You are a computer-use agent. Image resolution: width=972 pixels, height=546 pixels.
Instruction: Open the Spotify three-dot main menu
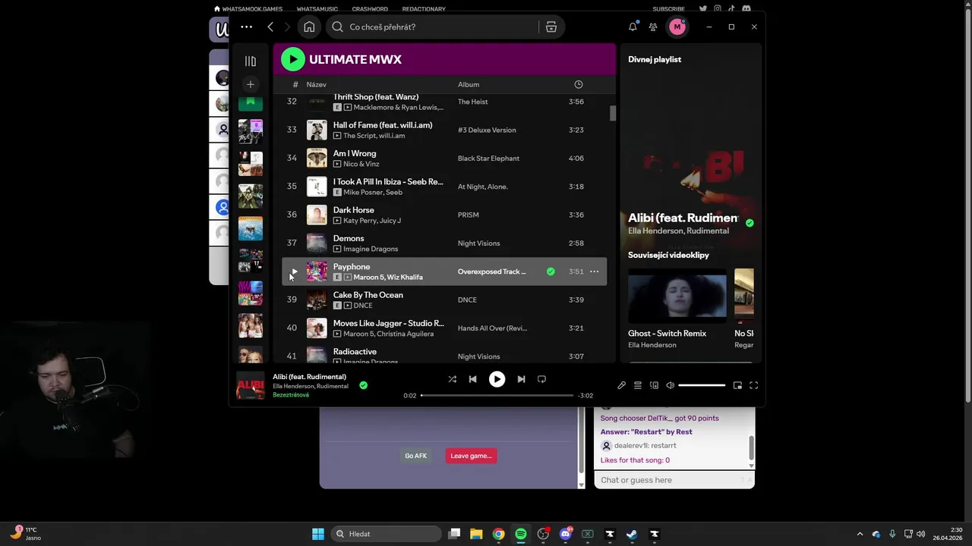pos(246,27)
